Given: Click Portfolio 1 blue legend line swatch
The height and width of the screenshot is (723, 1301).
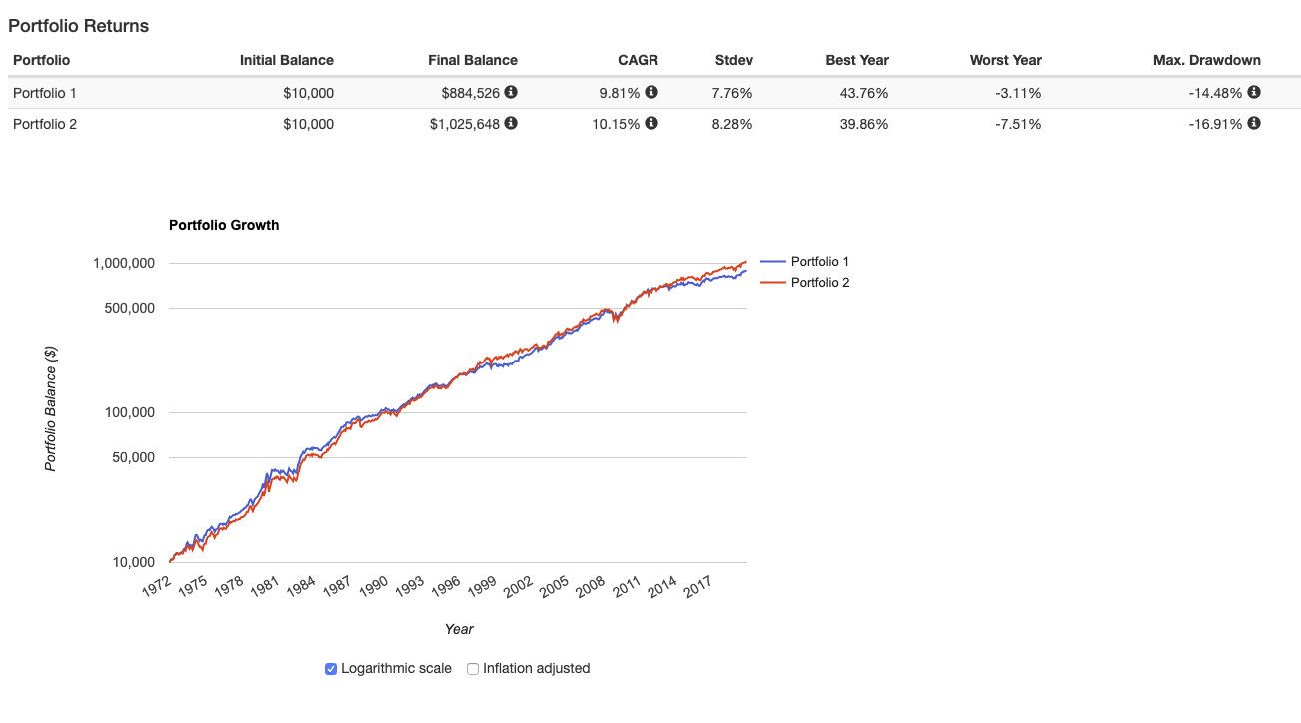Looking at the screenshot, I should pos(772,262).
